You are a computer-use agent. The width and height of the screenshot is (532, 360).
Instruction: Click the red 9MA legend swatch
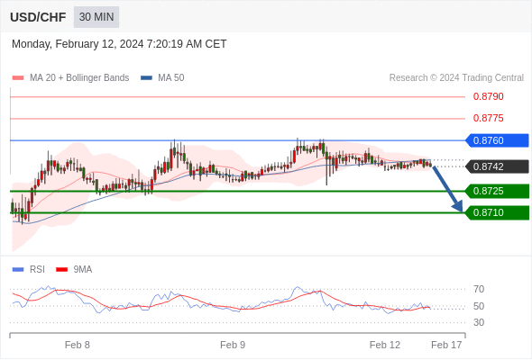61,270
